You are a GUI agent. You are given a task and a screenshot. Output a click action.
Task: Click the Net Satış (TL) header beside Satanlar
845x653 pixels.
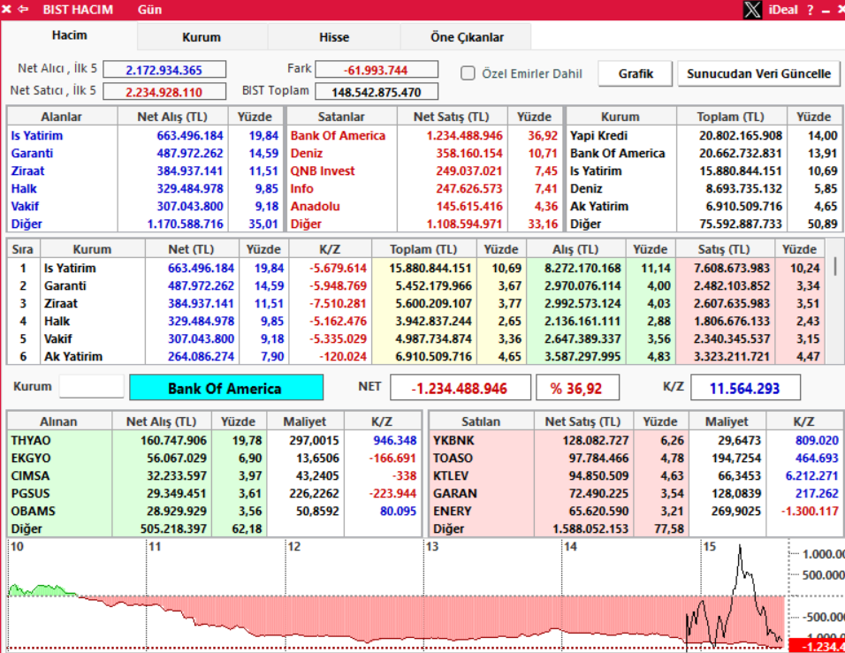click(x=452, y=117)
